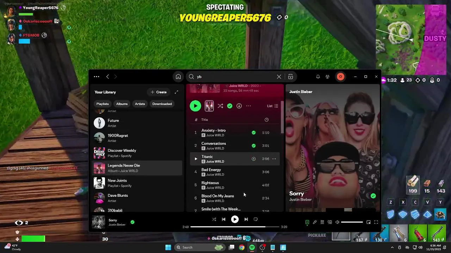Open the orange profile avatar menu
The image size is (451, 253).
pos(340,77)
